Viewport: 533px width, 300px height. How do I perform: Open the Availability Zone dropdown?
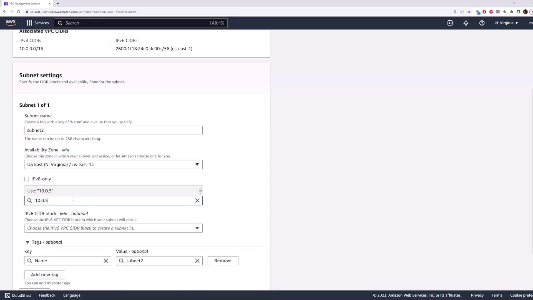(x=113, y=164)
